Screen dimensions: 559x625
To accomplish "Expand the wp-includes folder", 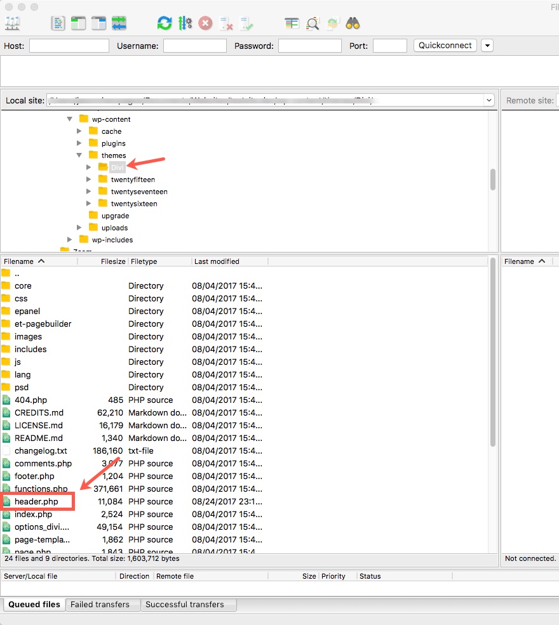I will (x=70, y=240).
